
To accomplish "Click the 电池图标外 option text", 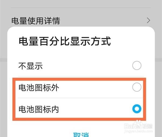I will 39,88.
